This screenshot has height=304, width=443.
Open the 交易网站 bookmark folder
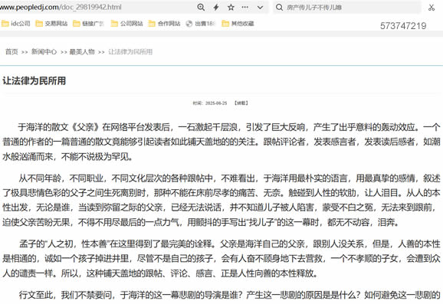pos(51,24)
